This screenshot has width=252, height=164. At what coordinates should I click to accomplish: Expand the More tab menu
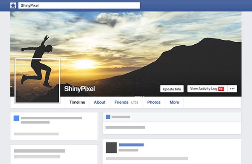coord(174,102)
